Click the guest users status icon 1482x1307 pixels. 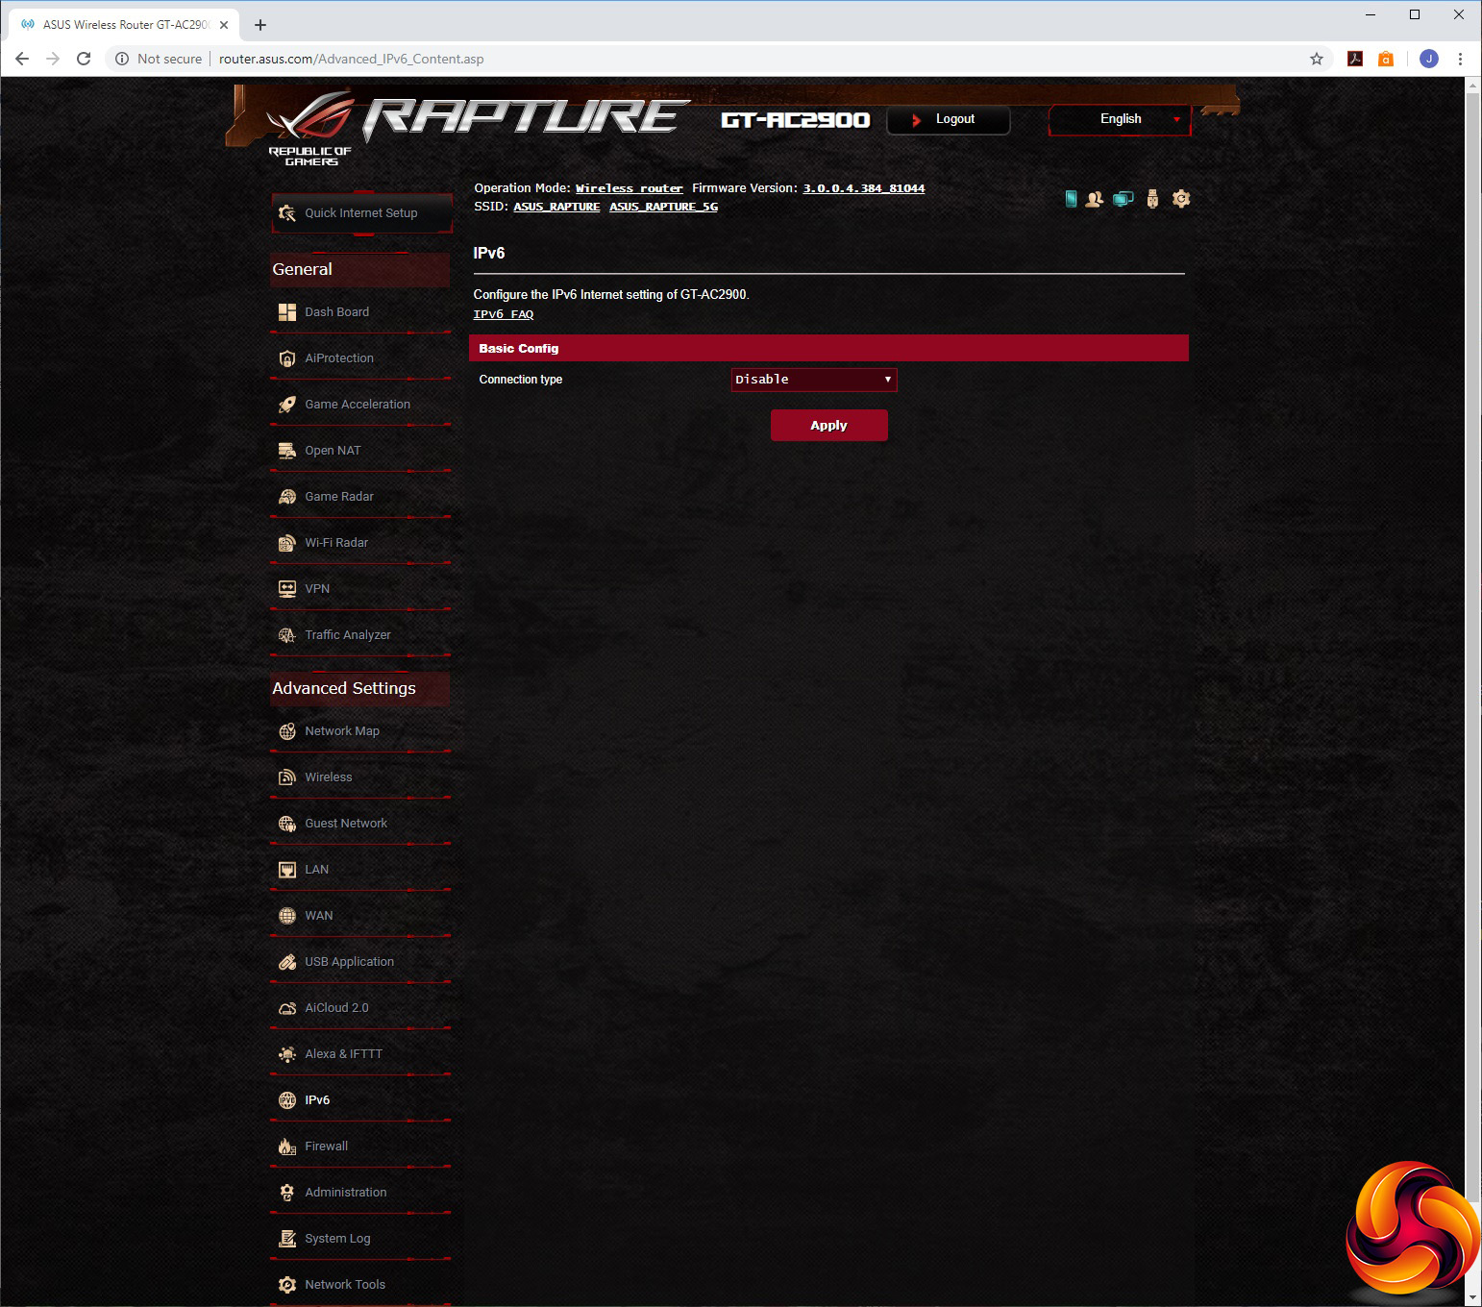pyautogui.click(x=1095, y=199)
